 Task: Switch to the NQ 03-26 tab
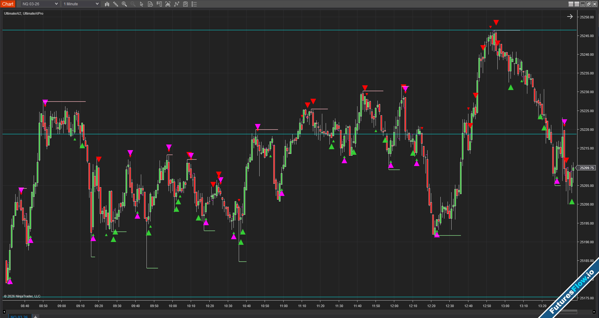coord(19,316)
